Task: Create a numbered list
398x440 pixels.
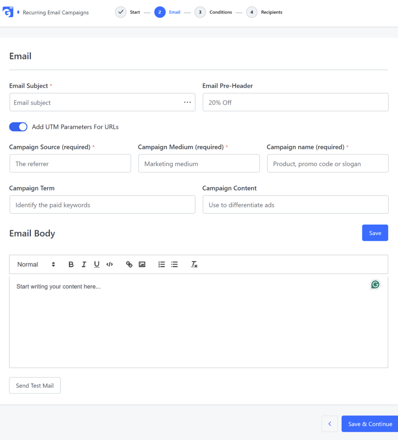Action: tap(161, 264)
